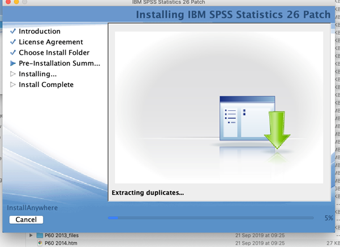
Task: Click hollow arrow beside Install Complete
Action: click(x=13, y=85)
